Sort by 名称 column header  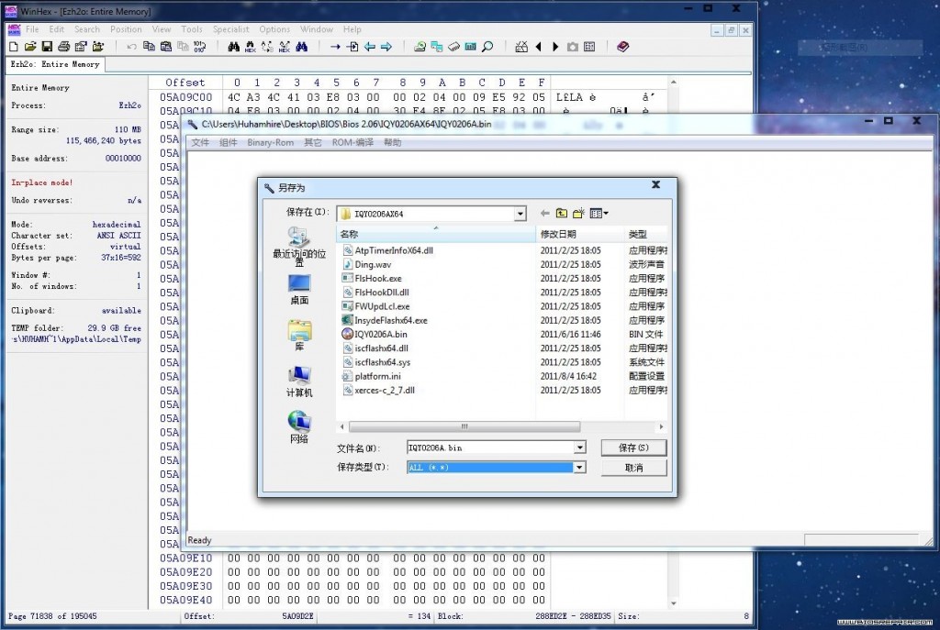pyautogui.click(x=436, y=234)
